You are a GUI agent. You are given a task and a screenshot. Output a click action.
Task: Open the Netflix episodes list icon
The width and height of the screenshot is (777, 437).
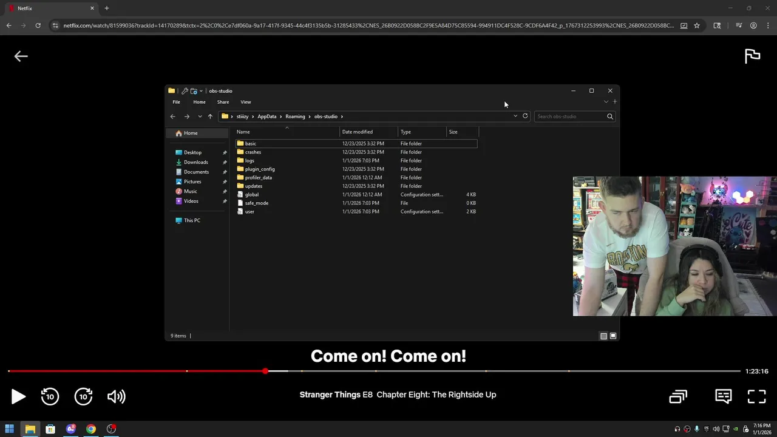[678, 396]
